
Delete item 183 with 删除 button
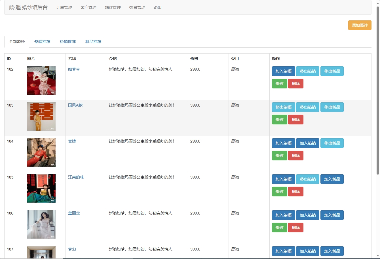pos(295,120)
